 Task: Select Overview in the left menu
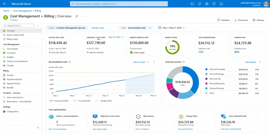(21, 31)
